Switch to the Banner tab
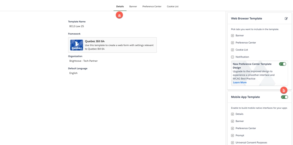Viewport: 293px width, 145px height. [x=133, y=6]
